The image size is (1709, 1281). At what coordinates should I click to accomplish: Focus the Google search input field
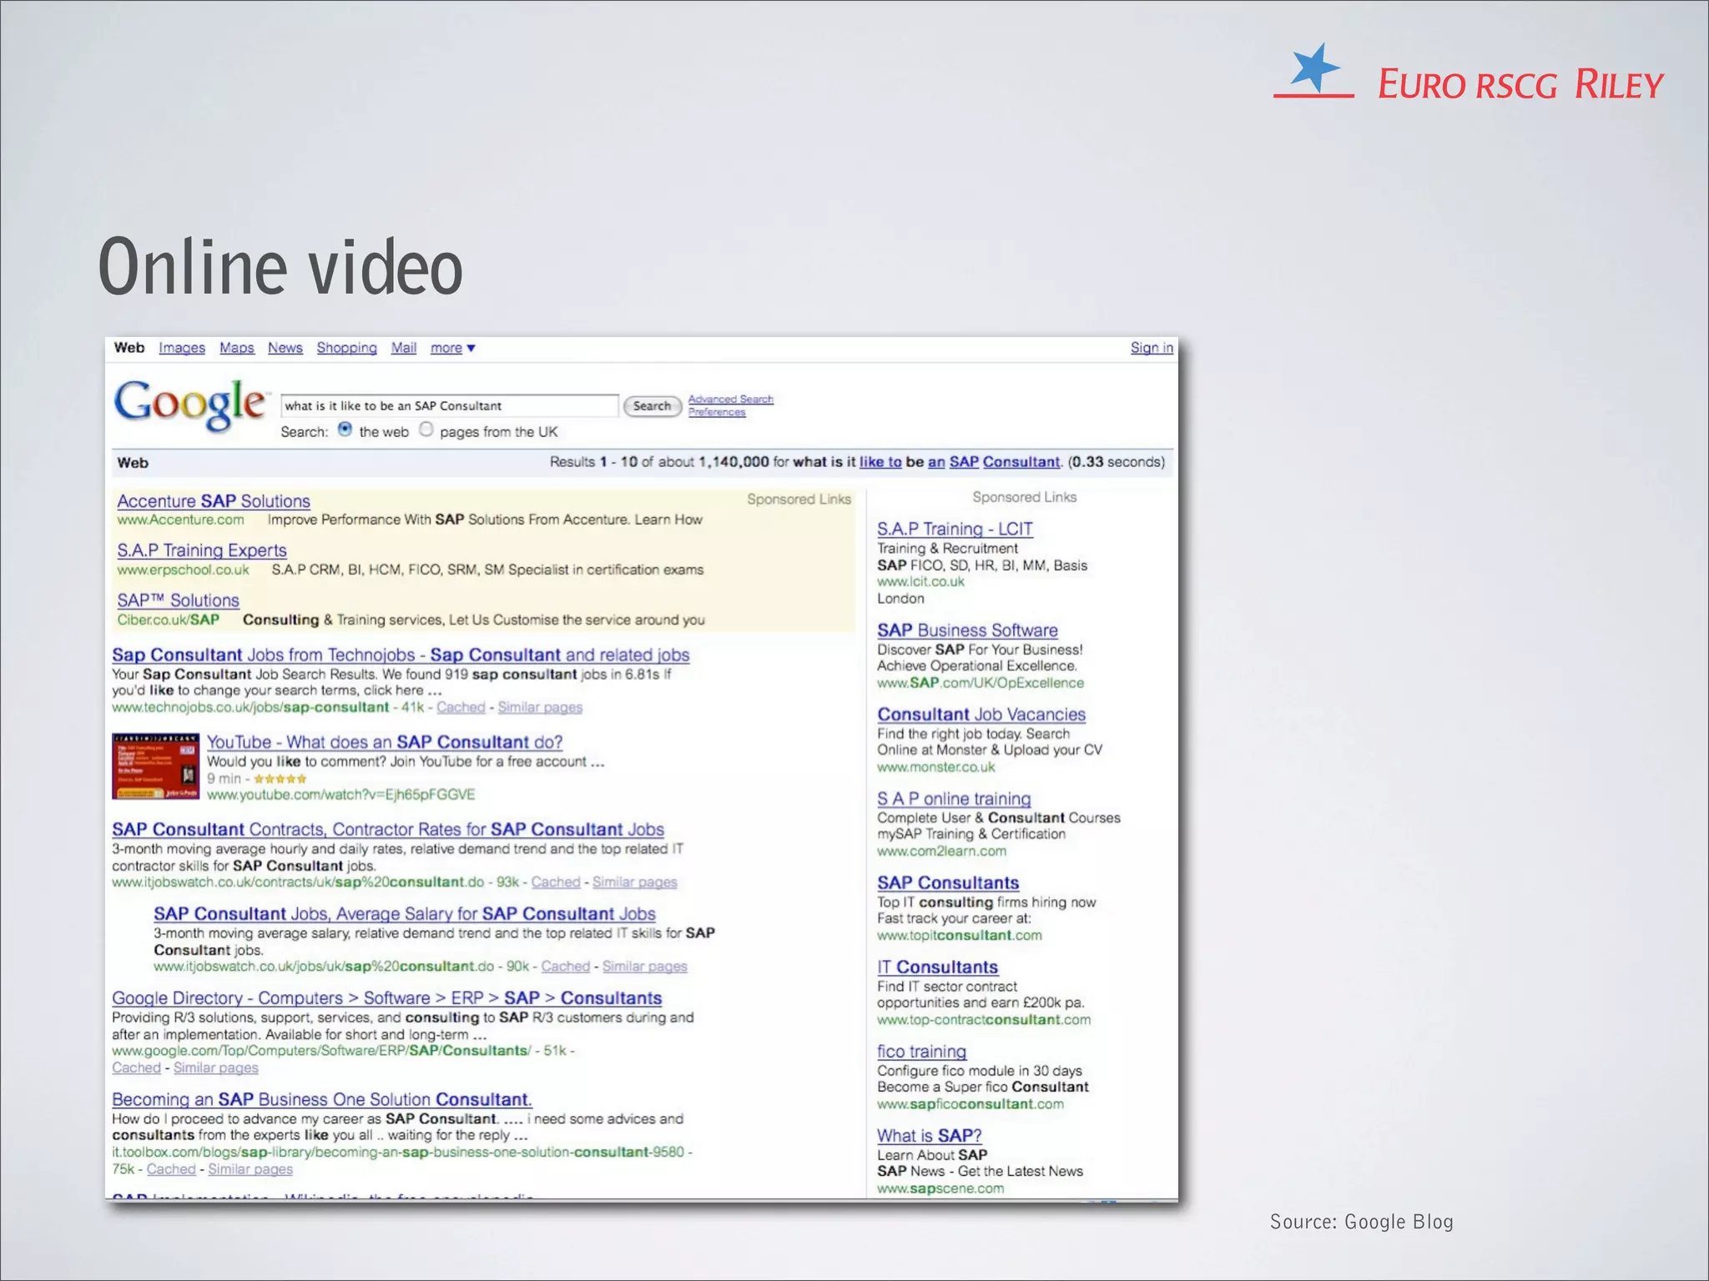coord(450,406)
